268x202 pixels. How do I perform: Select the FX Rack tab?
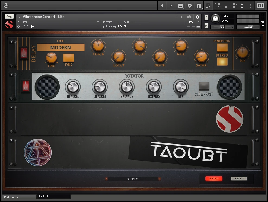click(54, 197)
